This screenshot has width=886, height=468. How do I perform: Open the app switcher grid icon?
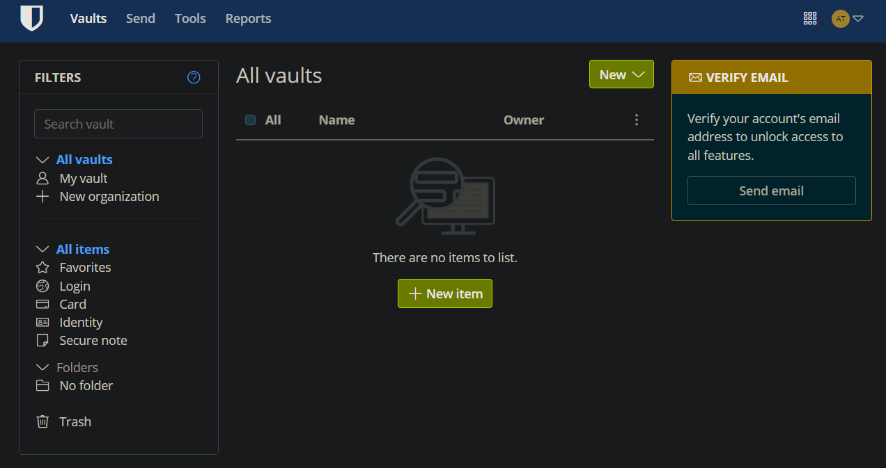810,19
